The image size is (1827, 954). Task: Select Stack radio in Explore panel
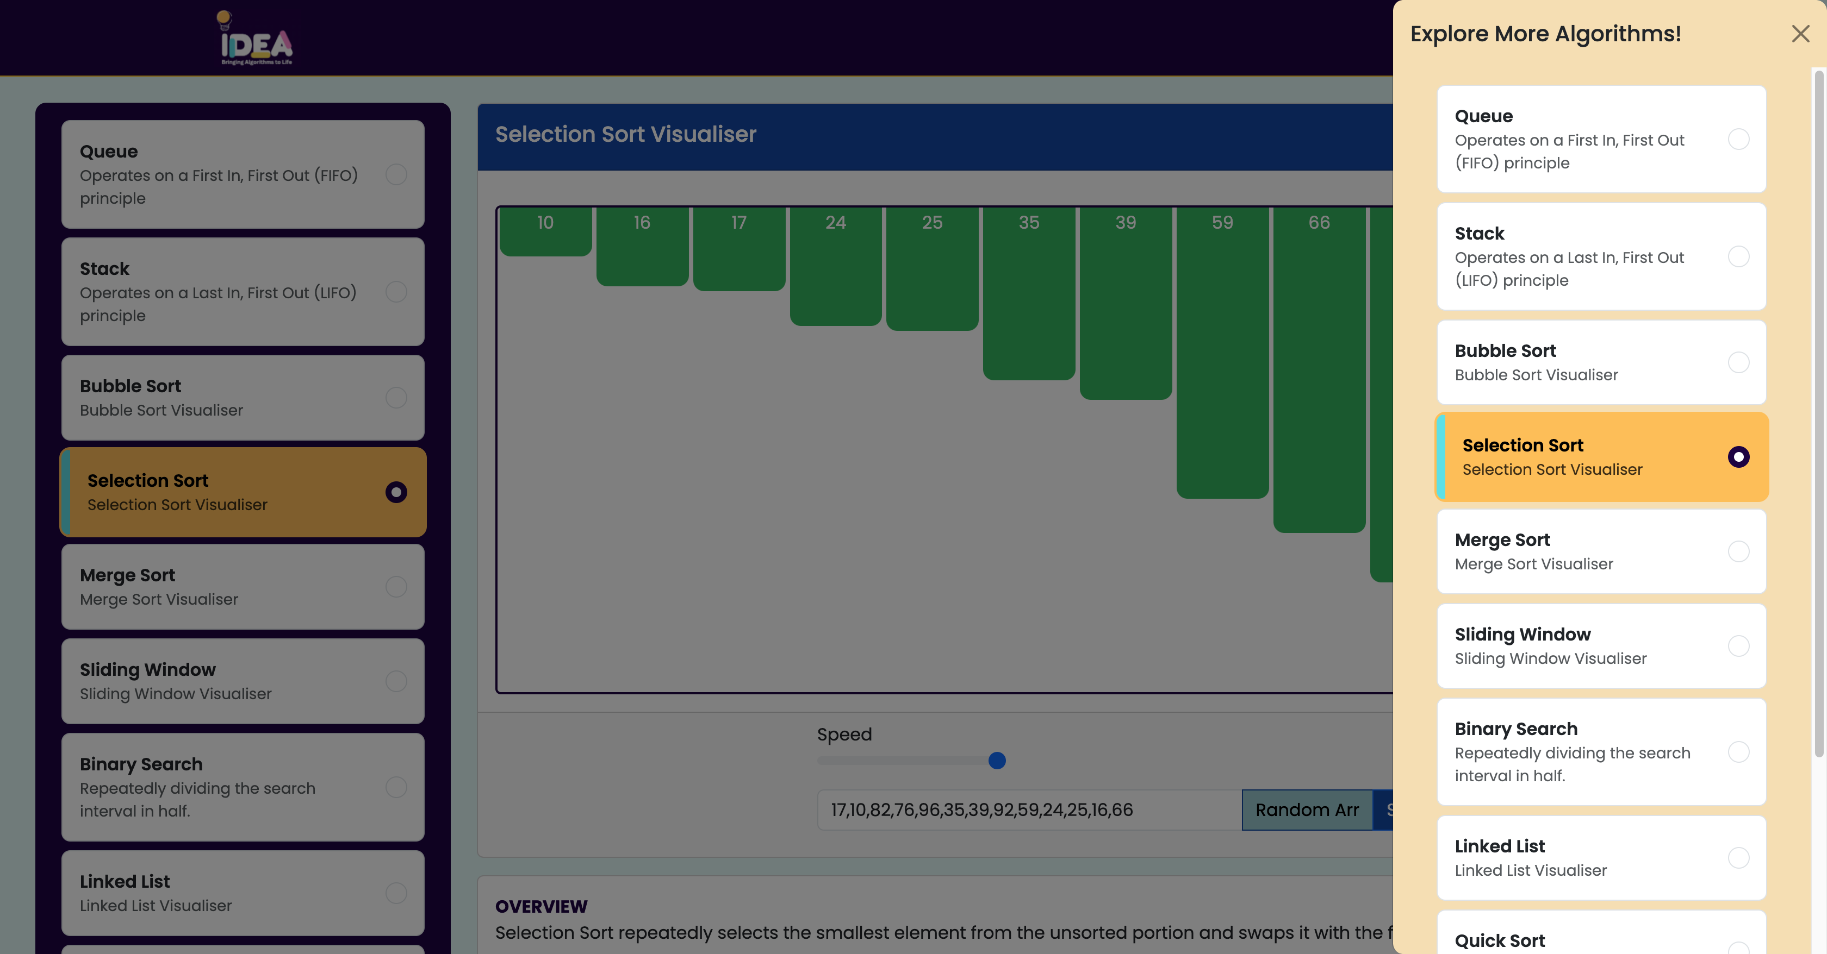(x=1738, y=256)
